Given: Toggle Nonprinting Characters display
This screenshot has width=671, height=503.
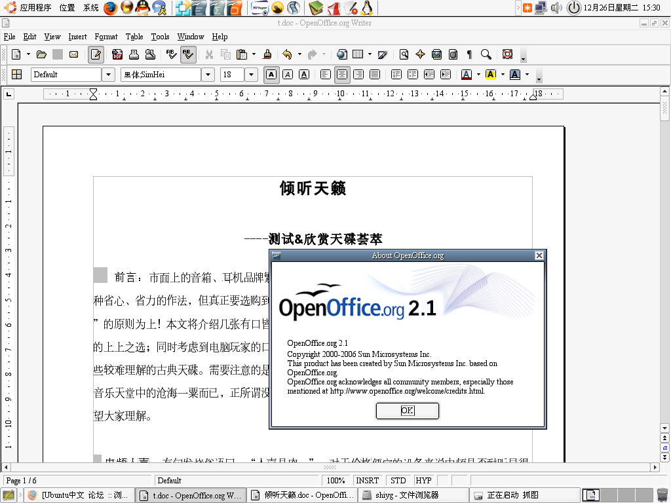Looking at the screenshot, I should pos(469,54).
